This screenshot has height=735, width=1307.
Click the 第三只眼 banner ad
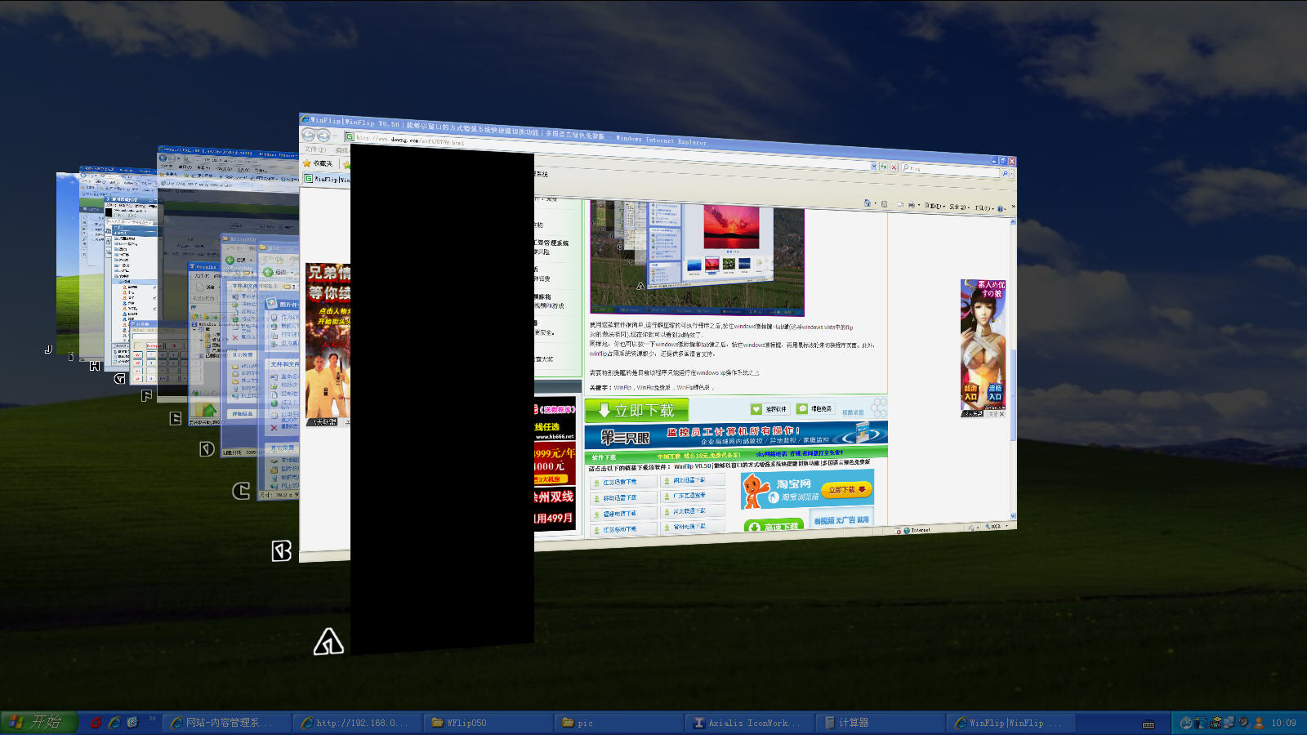pyautogui.click(x=736, y=434)
